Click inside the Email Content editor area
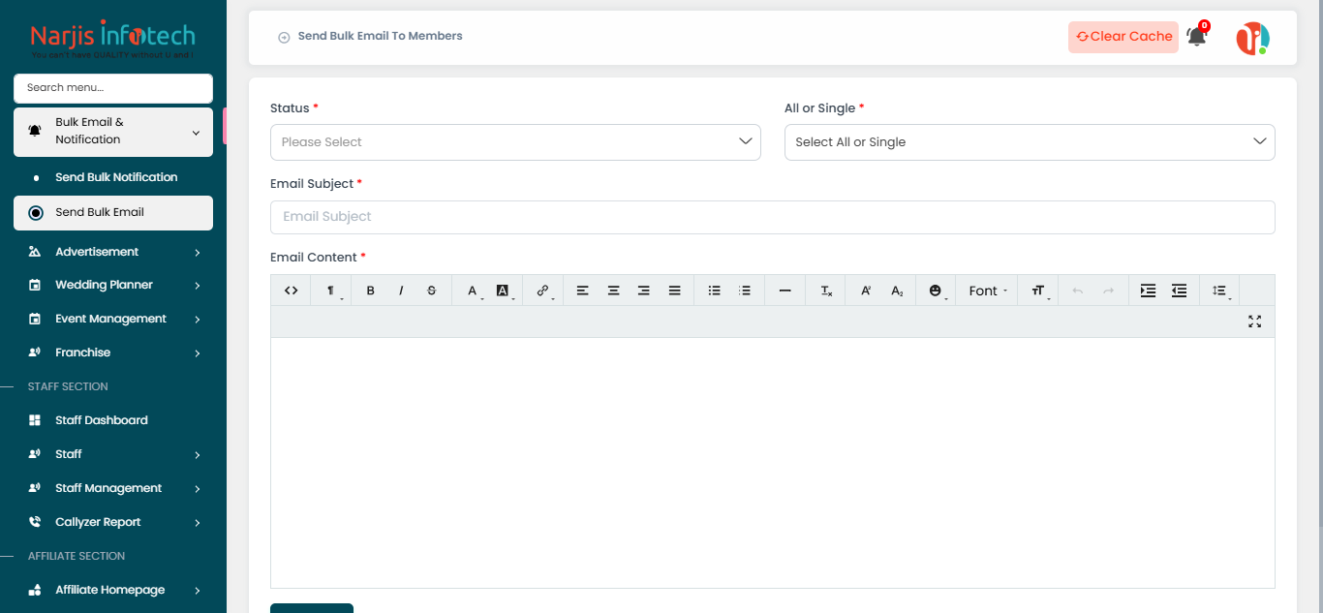Image resolution: width=1323 pixels, height=613 pixels. tap(773, 462)
